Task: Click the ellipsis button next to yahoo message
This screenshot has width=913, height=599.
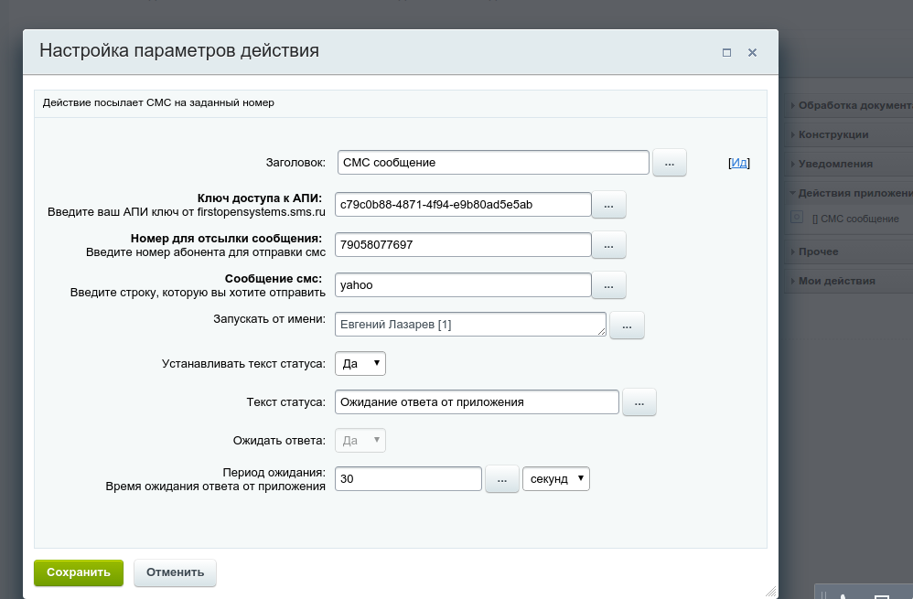Action: [x=608, y=285]
